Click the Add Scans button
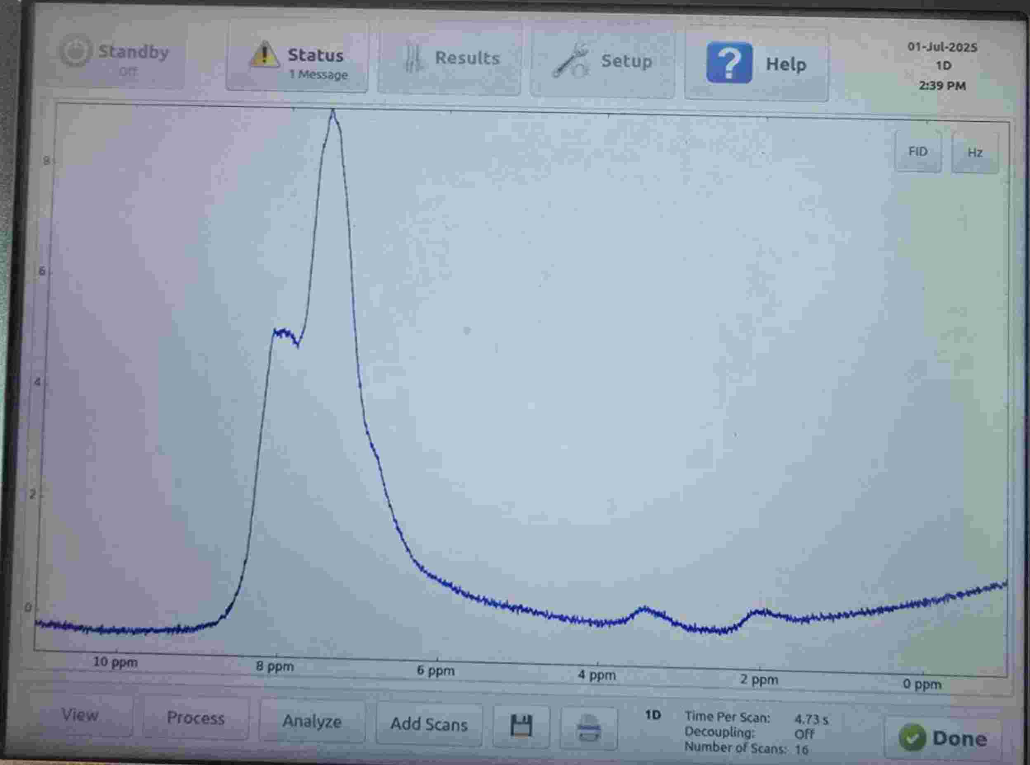This screenshot has width=1030, height=765. tap(429, 724)
